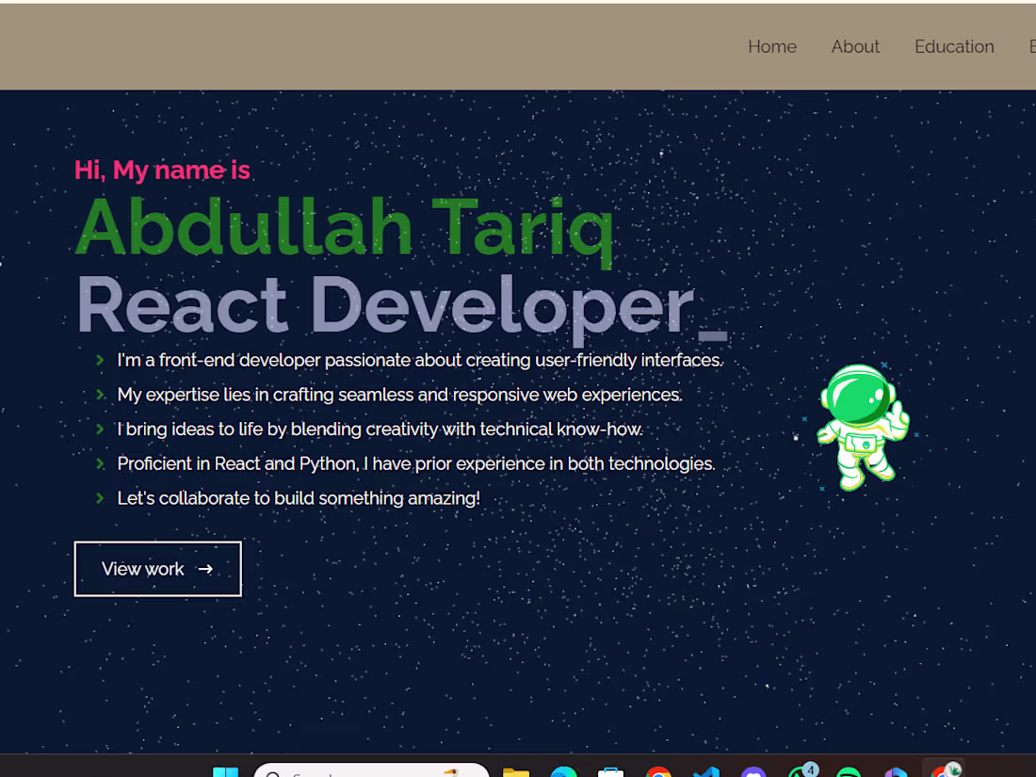Open the purple chat app in taskbar
Image resolution: width=1036 pixels, height=777 pixels.
point(753,771)
